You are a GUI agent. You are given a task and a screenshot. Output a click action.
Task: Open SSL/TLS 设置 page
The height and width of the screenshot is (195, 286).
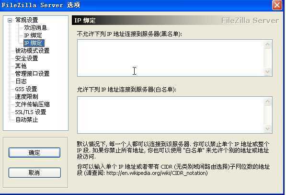31,112
